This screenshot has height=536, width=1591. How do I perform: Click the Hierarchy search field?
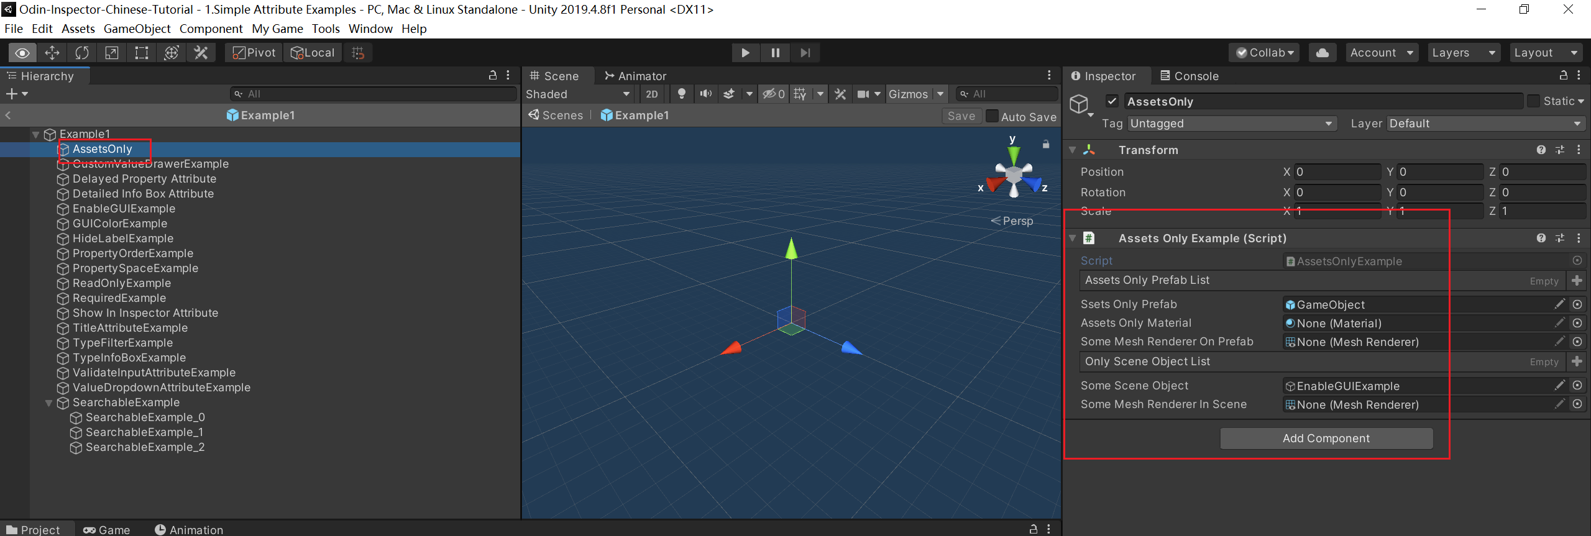click(373, 94)
